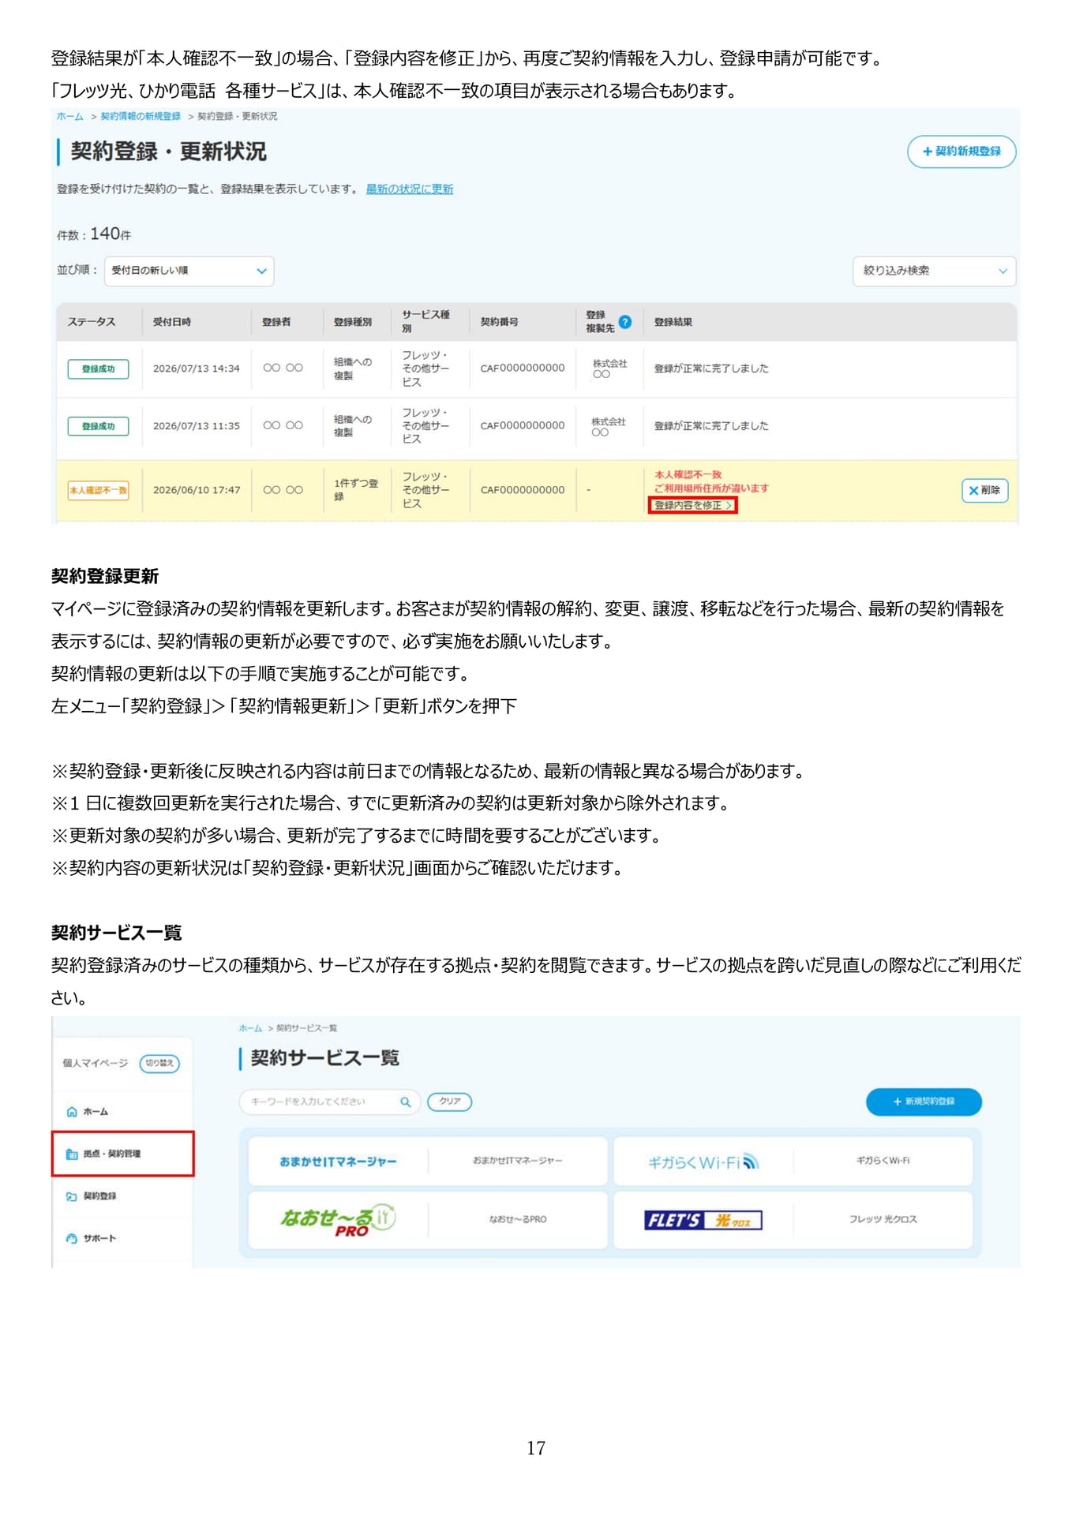This screenshot has height=1515, width=1072.
Task: Click the おまかせITマネージャー service name text
Action: coord(518,1161)
